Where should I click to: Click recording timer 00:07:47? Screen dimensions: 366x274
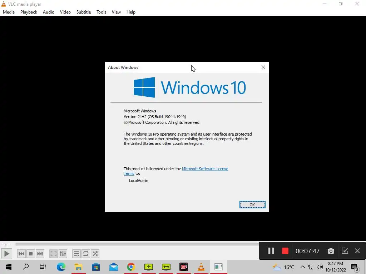click(307, 251)
